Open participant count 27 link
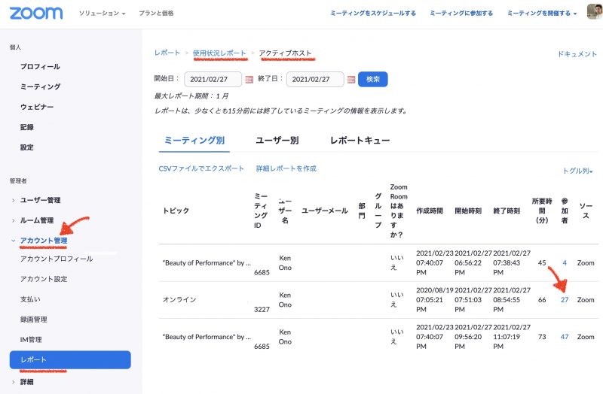Screen dimensions: 603x394 (x=564, y=299)
